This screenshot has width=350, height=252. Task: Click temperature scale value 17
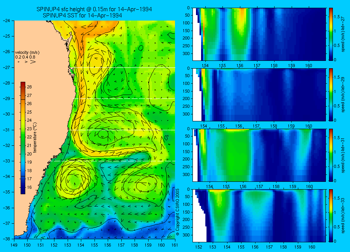29,179
